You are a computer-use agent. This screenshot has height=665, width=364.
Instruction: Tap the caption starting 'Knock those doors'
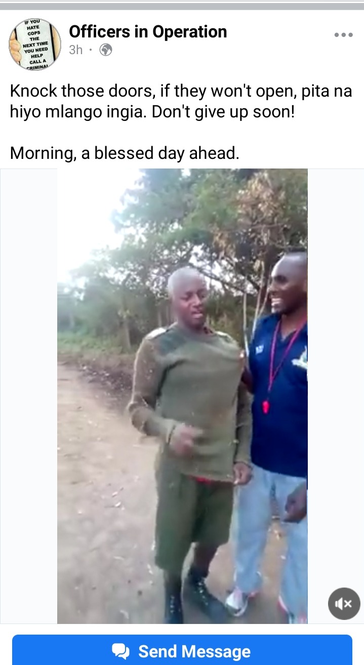coord(181,101)
